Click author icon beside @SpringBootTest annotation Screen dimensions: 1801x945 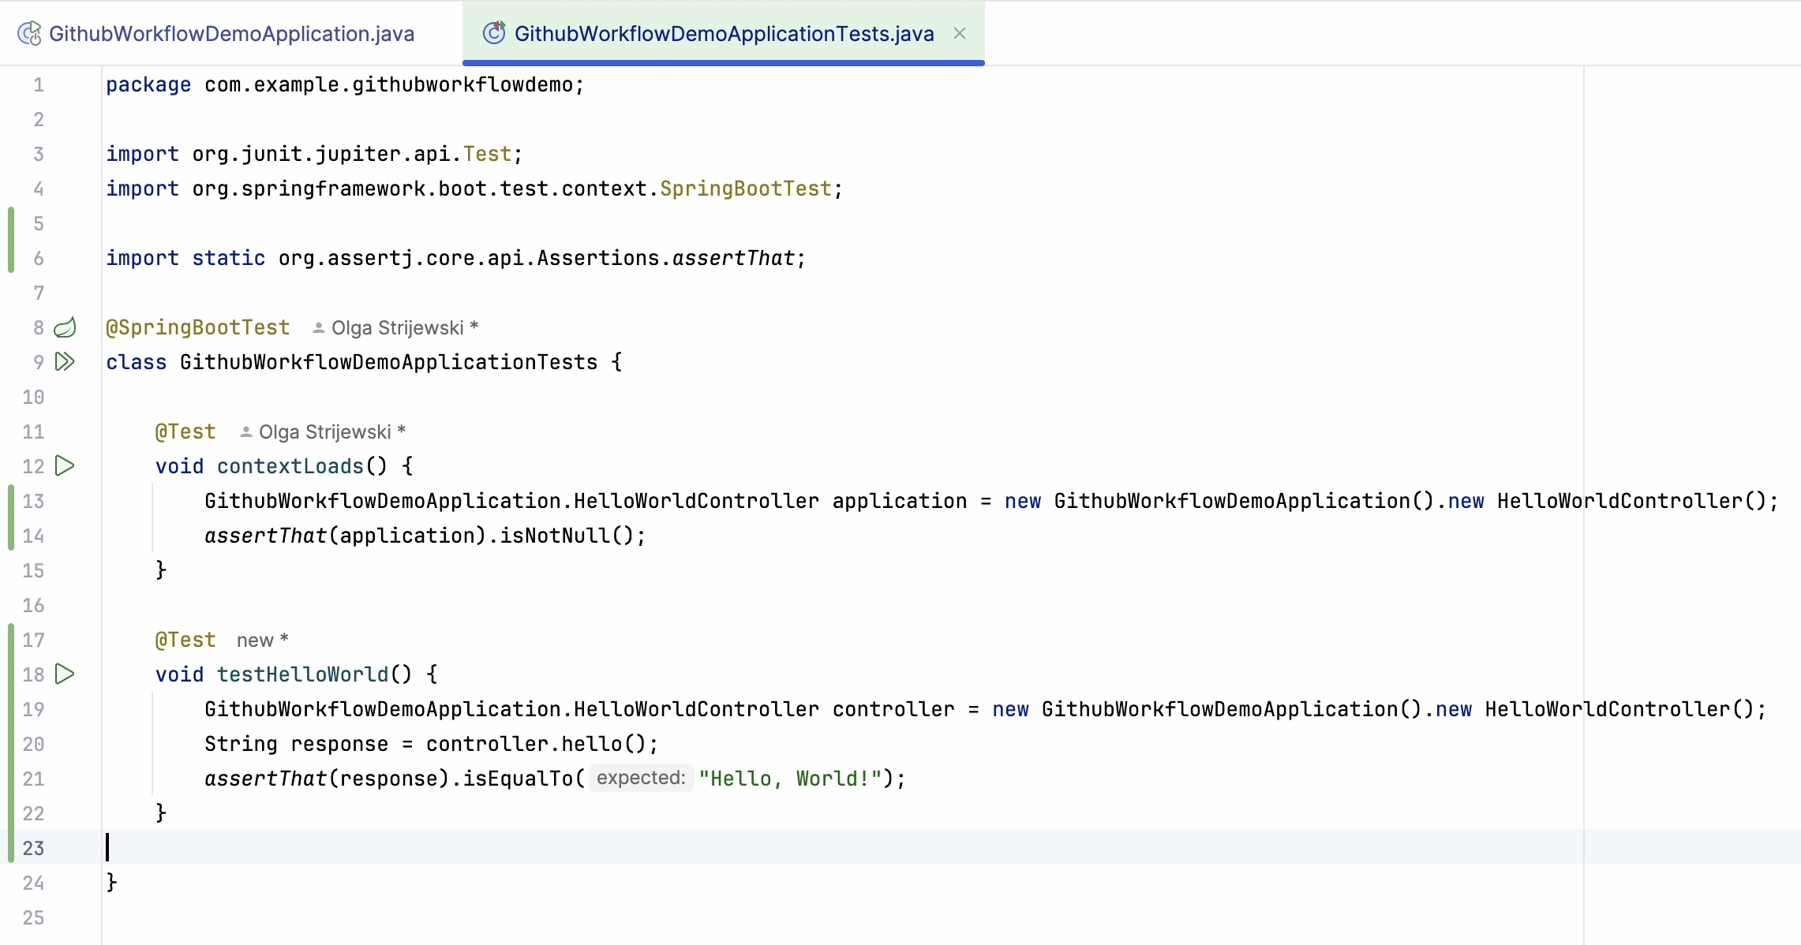(x=318, y=328)
